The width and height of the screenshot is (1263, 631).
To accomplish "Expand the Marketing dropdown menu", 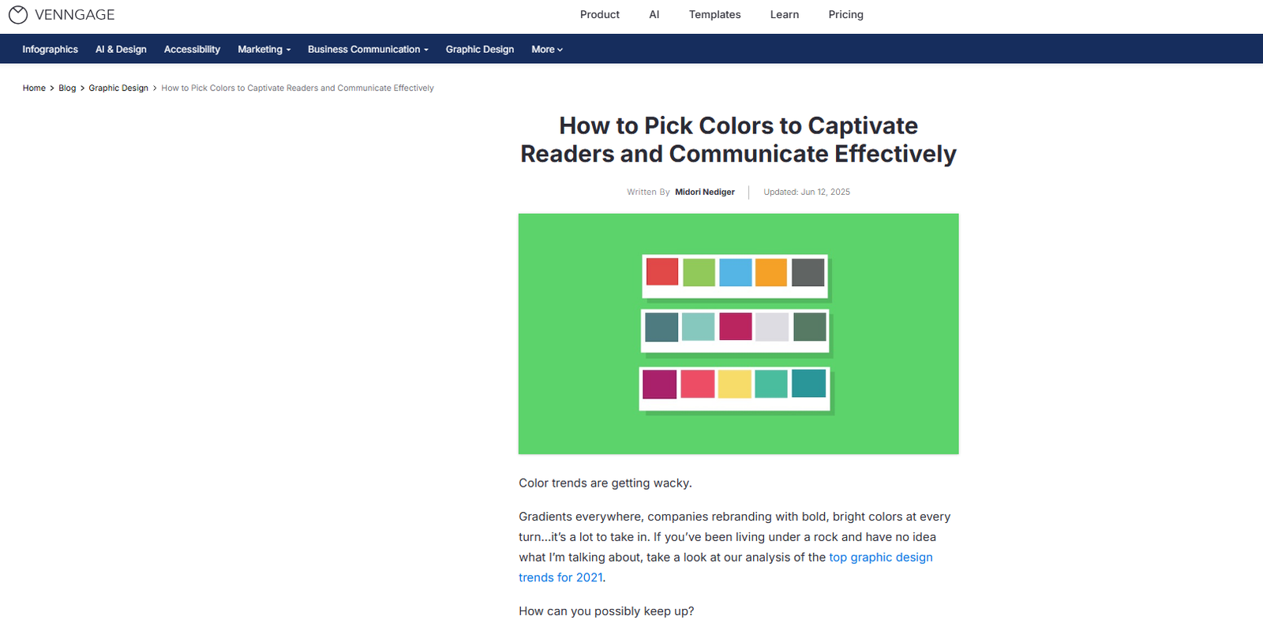I will coord(264,49).
